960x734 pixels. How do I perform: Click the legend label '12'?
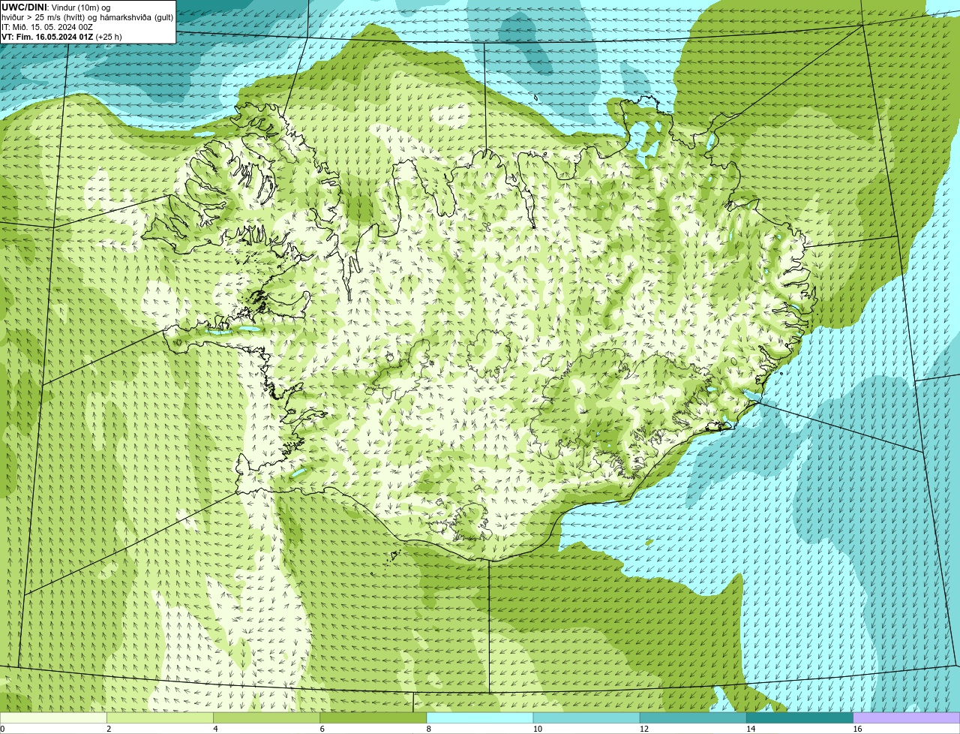coord(643,729)
